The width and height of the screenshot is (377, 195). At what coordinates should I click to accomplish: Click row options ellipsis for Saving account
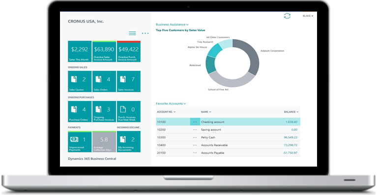[x=195, y=130]
